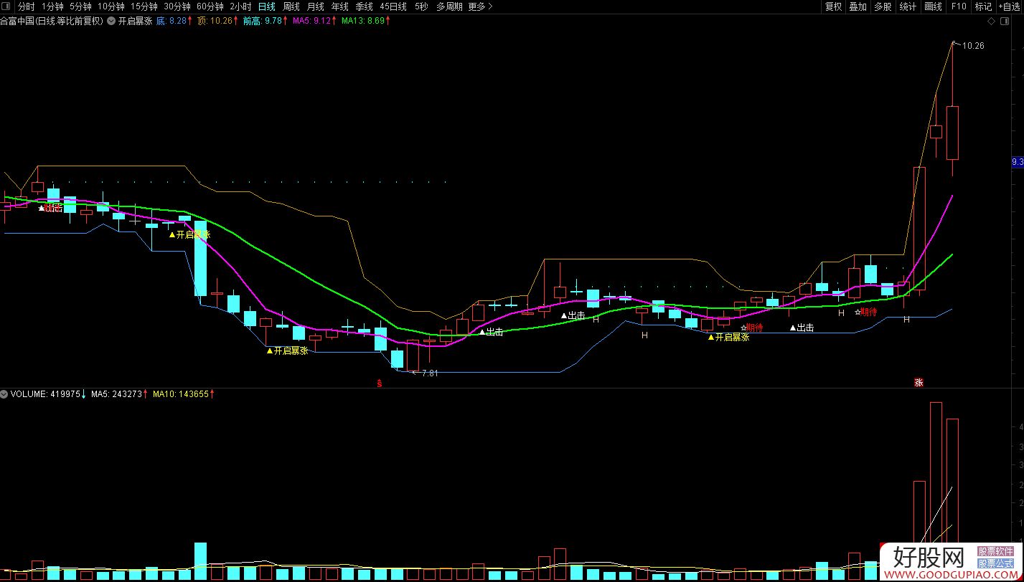Select the 30分钟 period
The height and width of the screenshot is (582, 1024).
click(x=177, y=6)
